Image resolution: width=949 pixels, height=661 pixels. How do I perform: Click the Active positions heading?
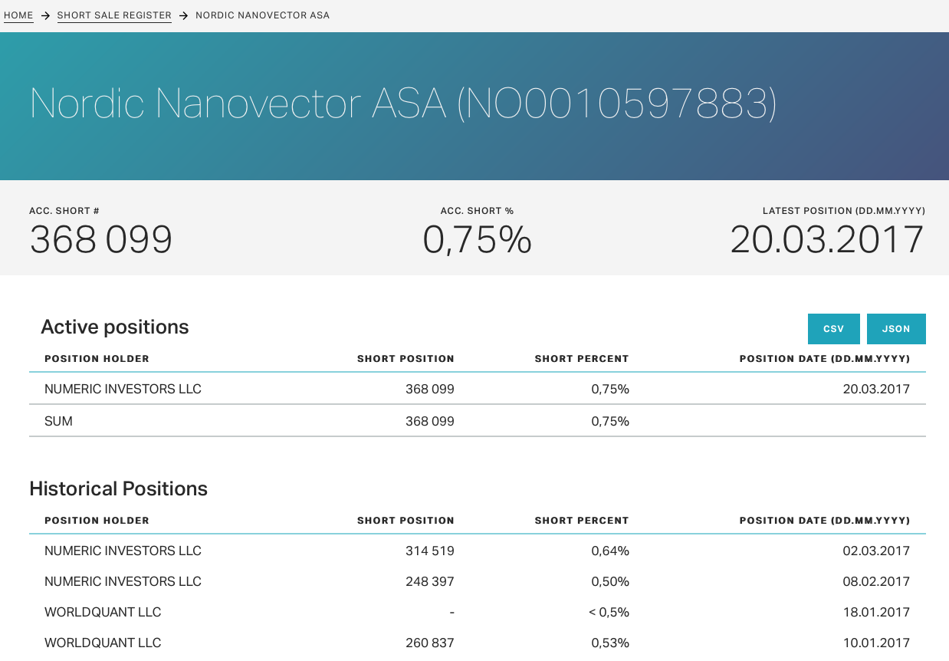115,327
